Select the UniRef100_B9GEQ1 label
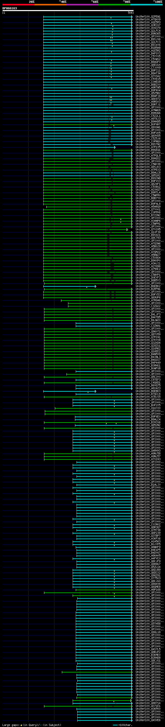 [148, 150]
